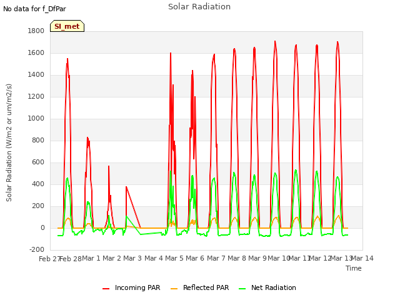Click the Mar 13 x-axis label
This screenshot has height=300, width=400.
tap(341, 258)
